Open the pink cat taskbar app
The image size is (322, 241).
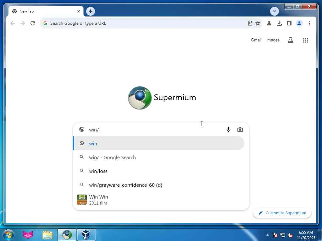pos(28,235)
